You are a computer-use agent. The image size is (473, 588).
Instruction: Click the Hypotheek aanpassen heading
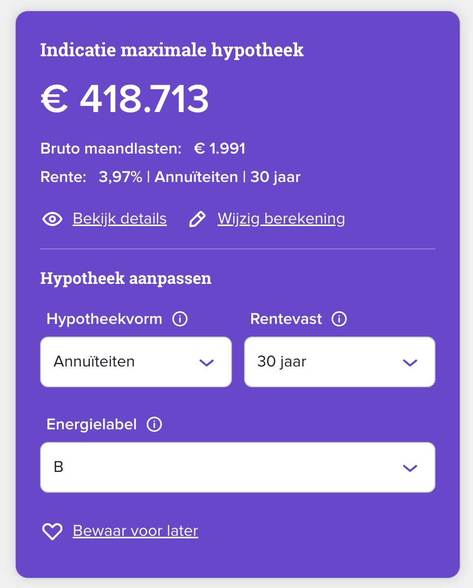126,278
